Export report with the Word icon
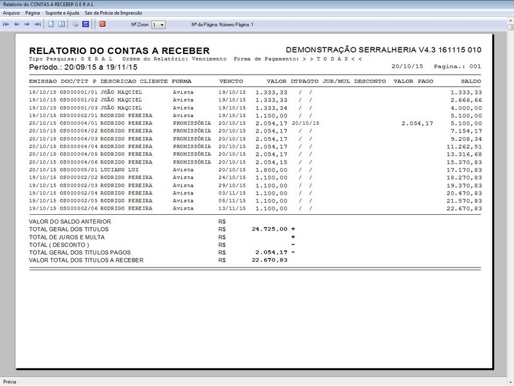The height and width of the screenshot is (386, 514). (x=85, y=24)
